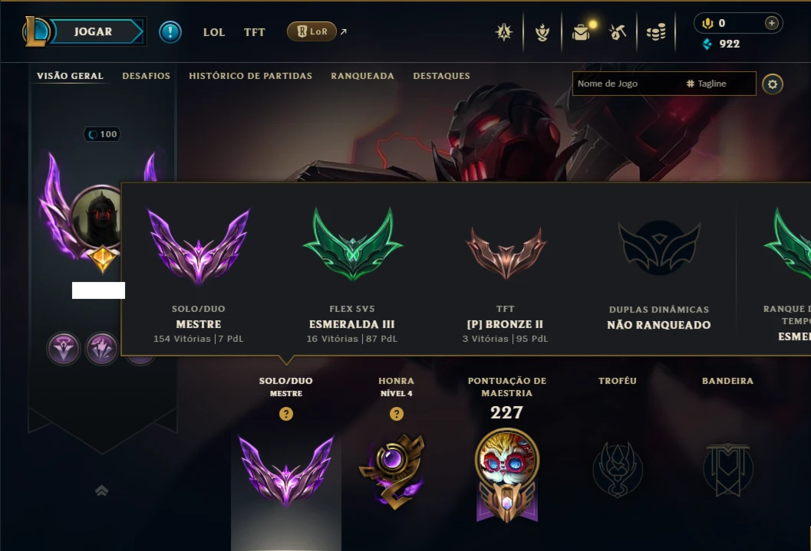Open the Clash crossed-swords icon

[504, 32]
